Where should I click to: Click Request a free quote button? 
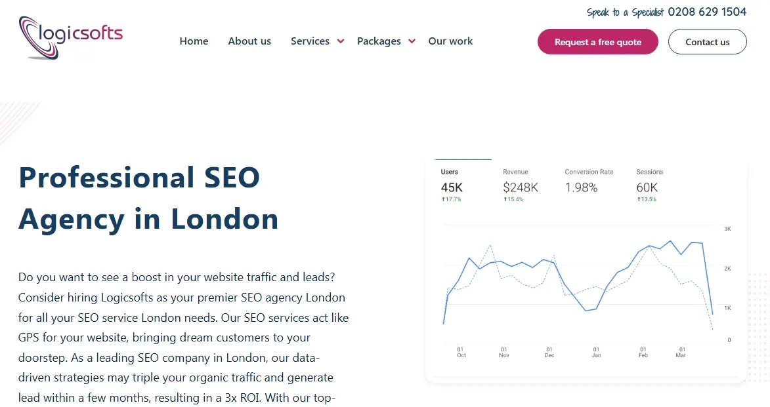point(597,42)
